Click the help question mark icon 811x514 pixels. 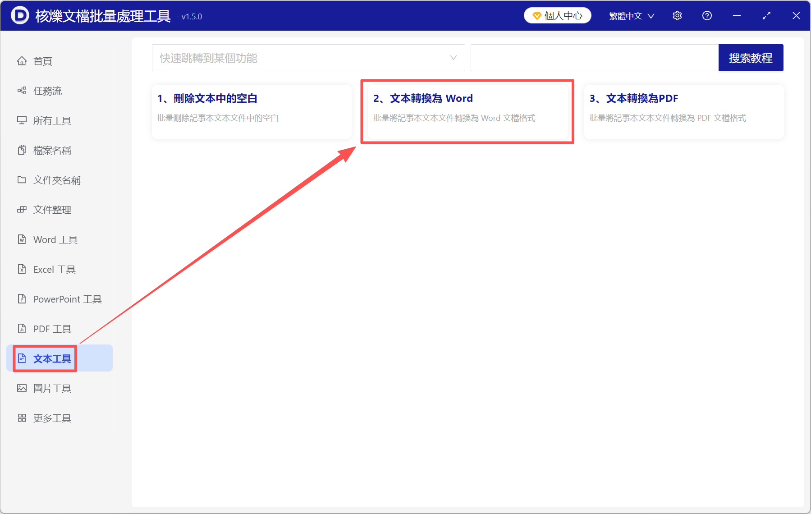706,15
